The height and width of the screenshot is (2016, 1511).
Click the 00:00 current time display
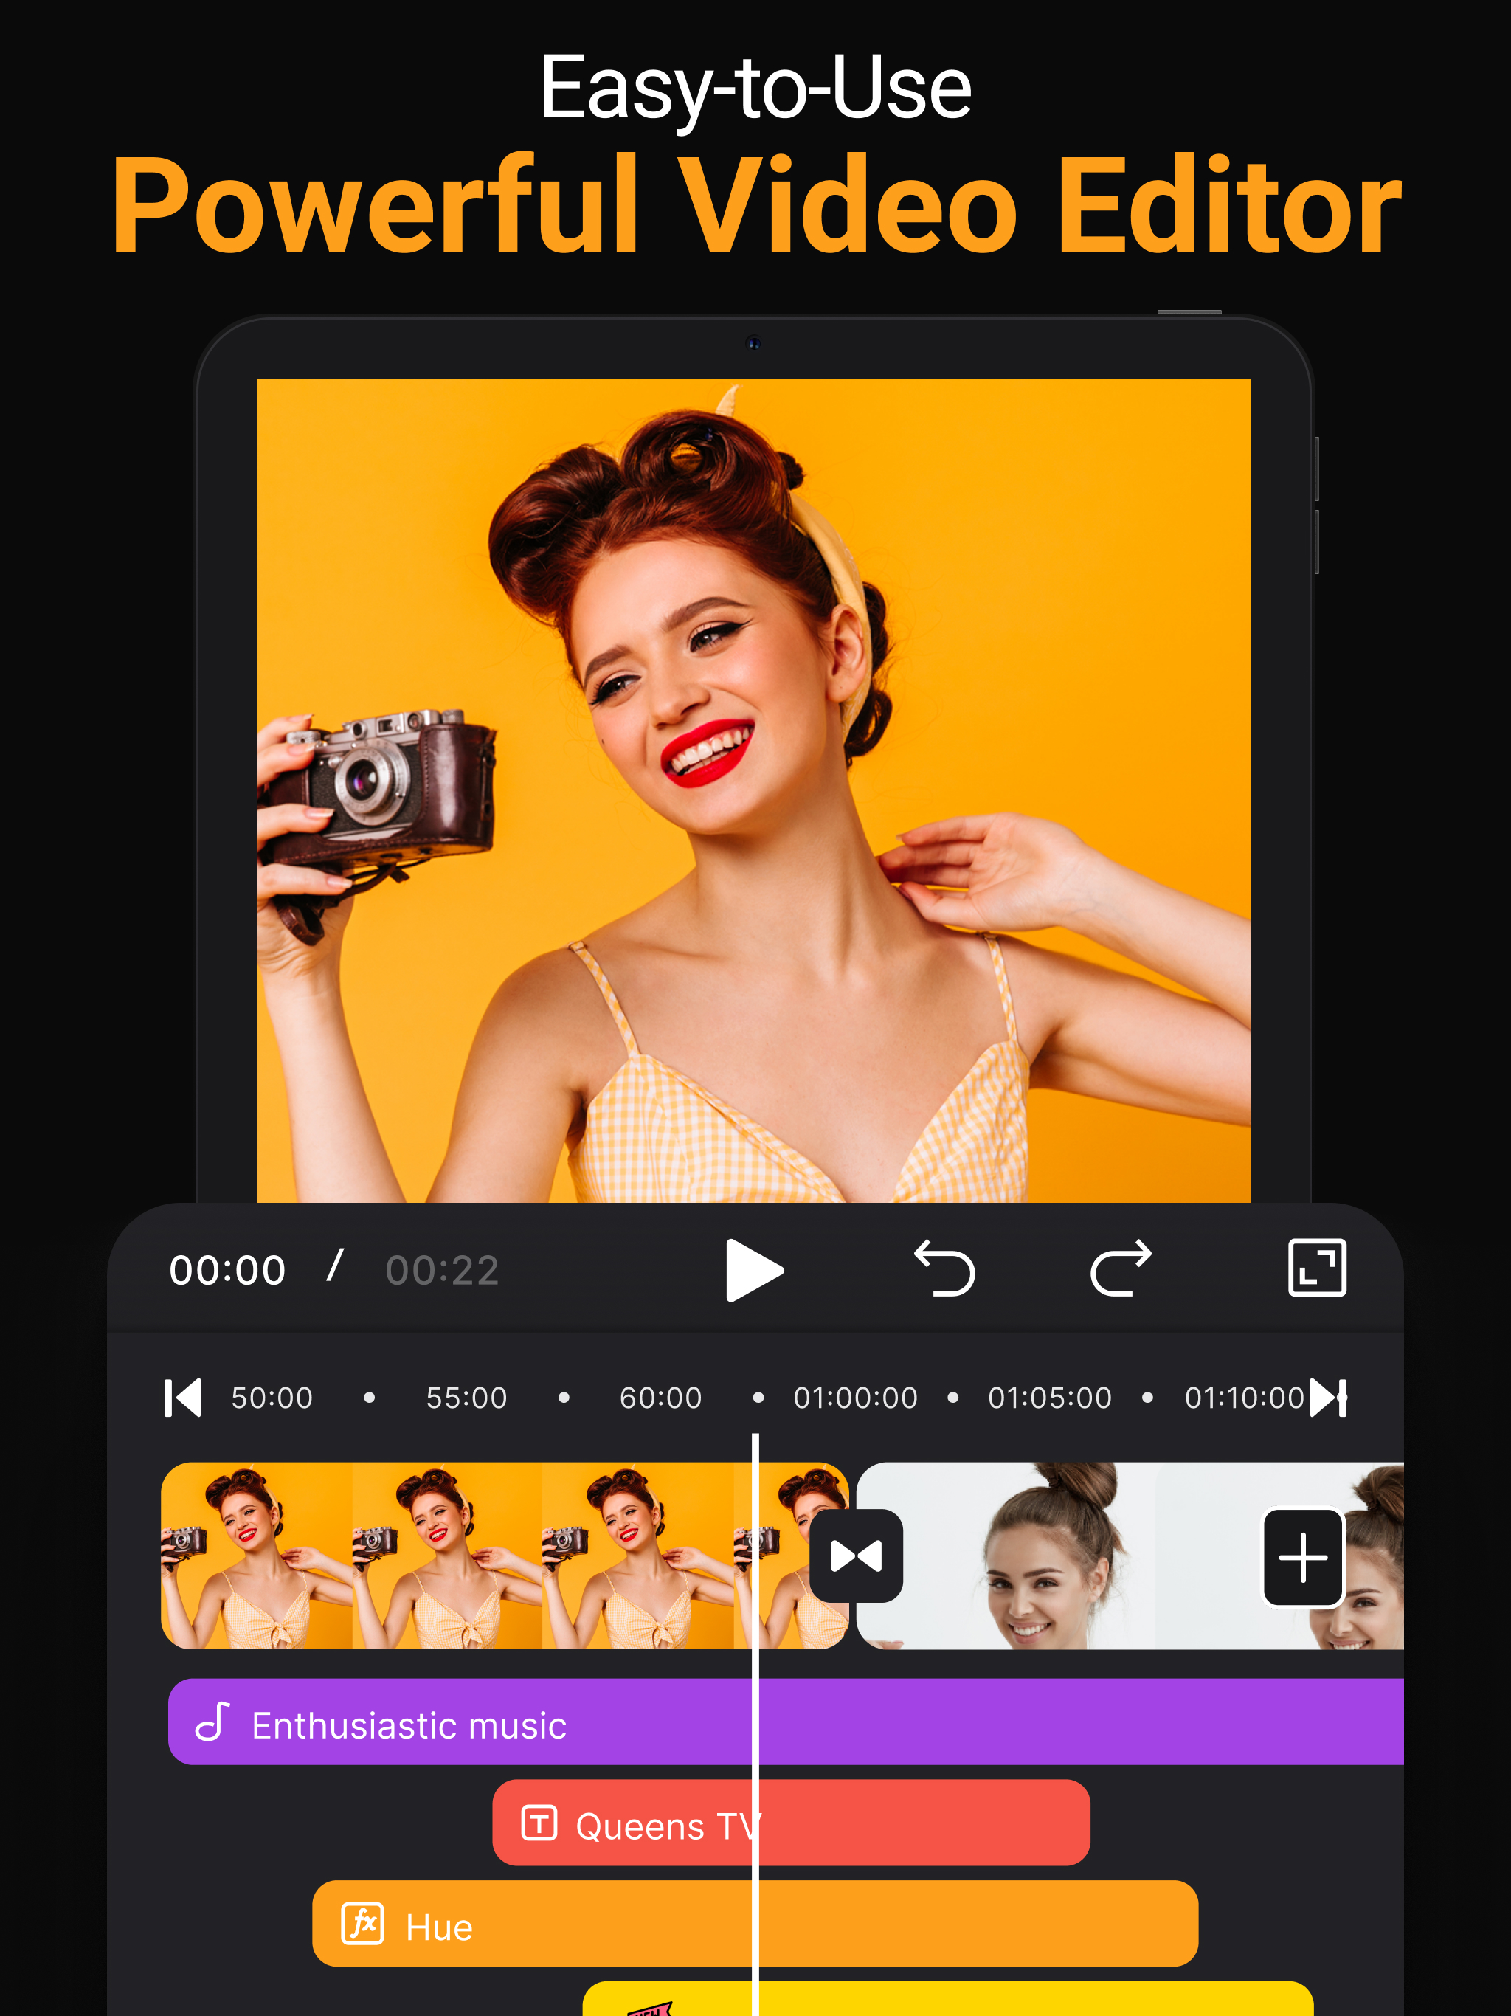pyautogui.click(x=228, y=1269)
